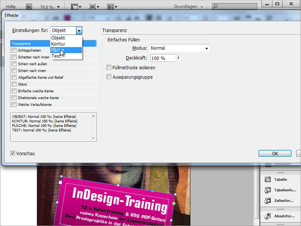Open the Adobe Bridge icon
Image resolution: width=301 pixels, height=226 pixels.
29,7
